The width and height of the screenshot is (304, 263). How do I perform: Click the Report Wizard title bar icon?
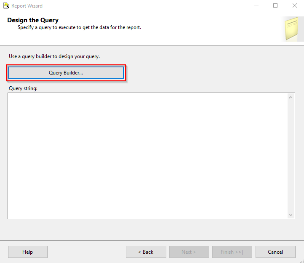click(x=6, y=5)
